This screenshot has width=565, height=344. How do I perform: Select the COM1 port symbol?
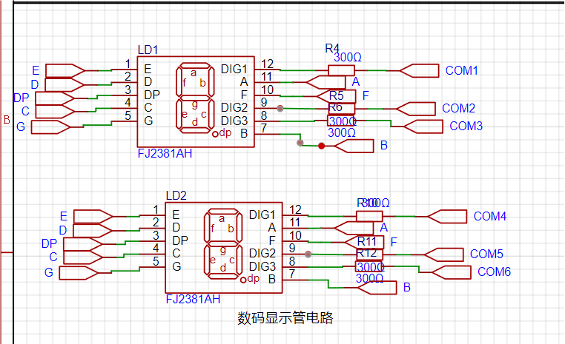tap(419, 71)
